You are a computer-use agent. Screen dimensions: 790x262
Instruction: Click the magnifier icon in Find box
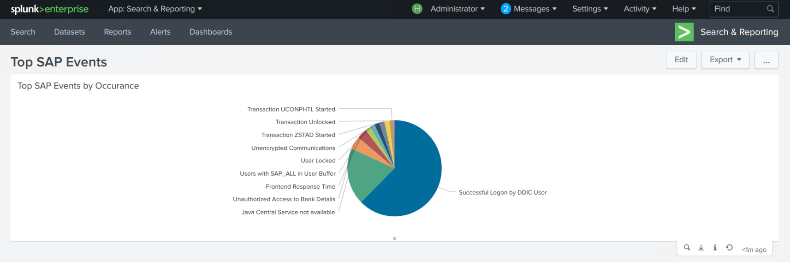[770, 9]
